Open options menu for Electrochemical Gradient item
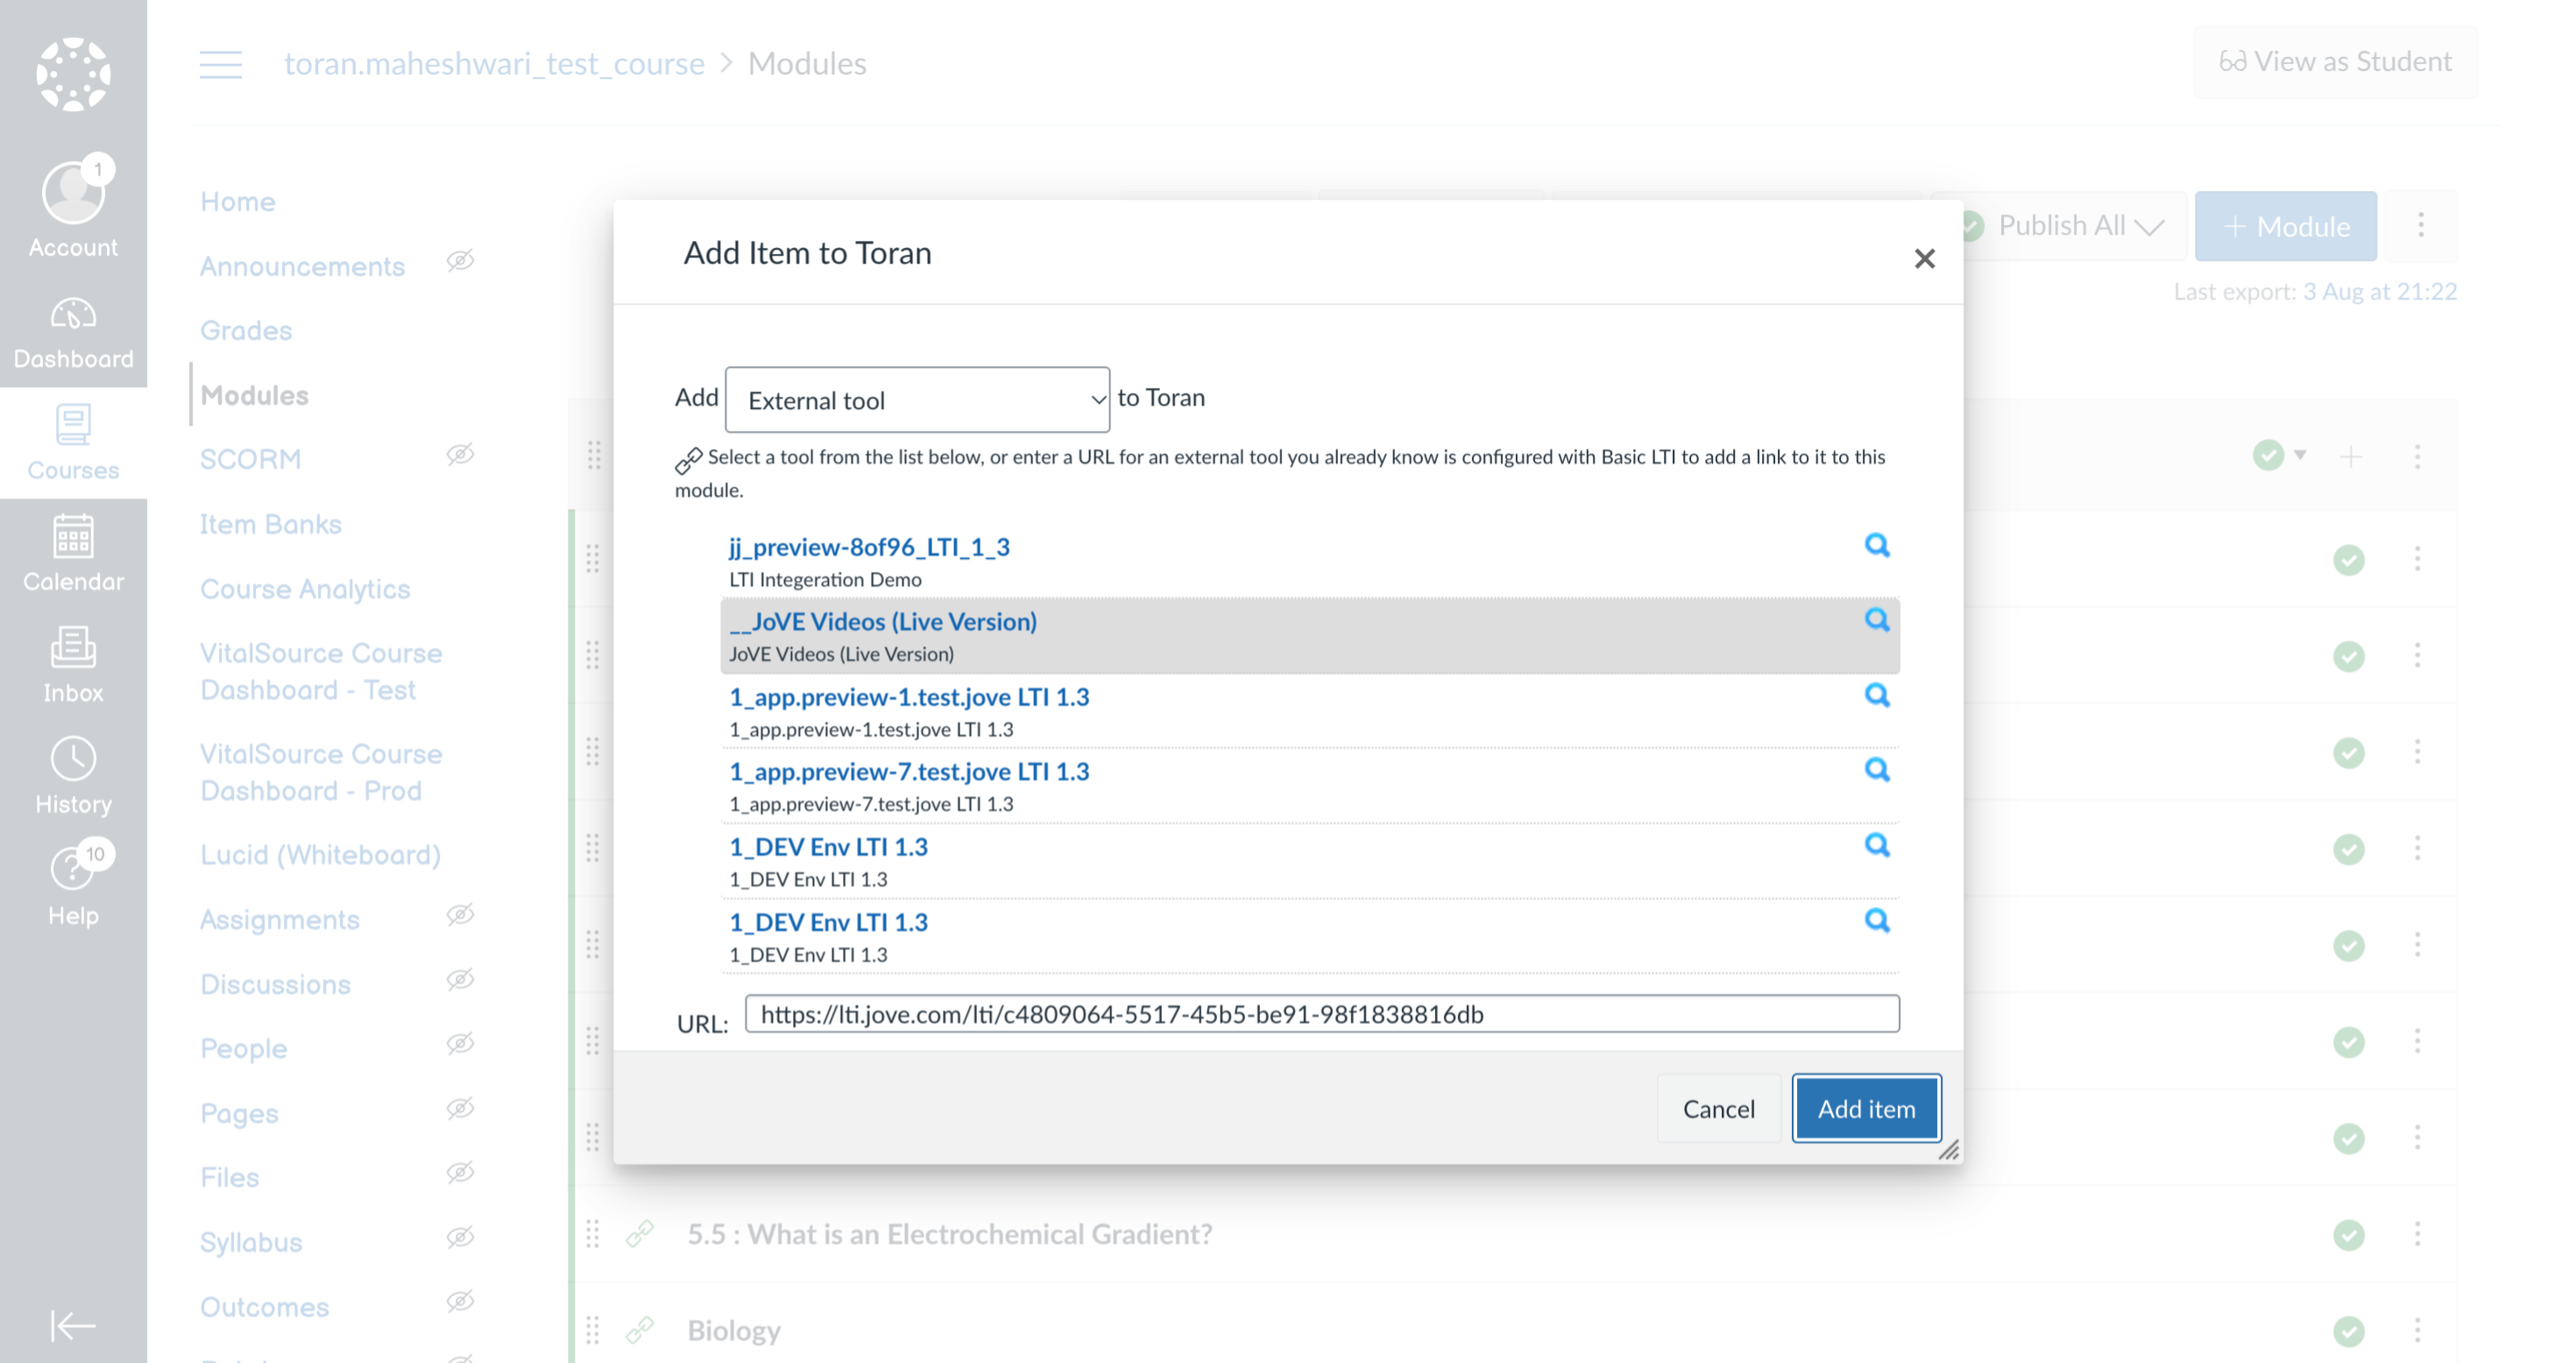The height and width of the screenshot is (1363, 2576). [x=2417, y=1234]
